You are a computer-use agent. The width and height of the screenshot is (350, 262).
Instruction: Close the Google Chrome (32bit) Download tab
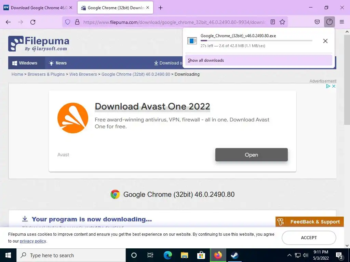(x=148, y=8)
